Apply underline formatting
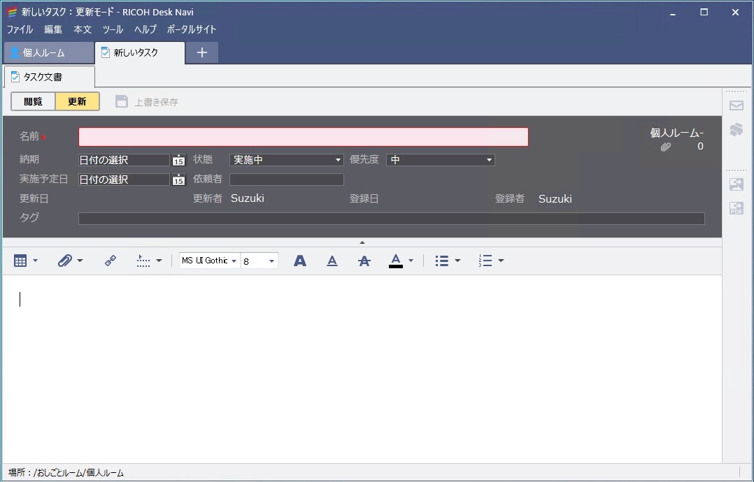The width and height of the screenshot is (754, 482). [x=332, y=260]
